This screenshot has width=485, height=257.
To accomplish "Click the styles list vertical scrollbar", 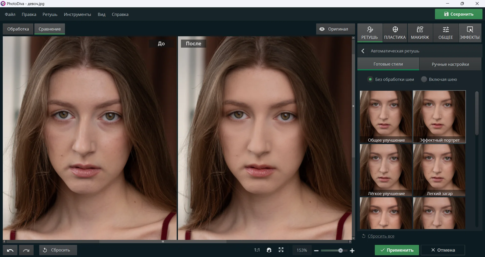I will [477, 113].
